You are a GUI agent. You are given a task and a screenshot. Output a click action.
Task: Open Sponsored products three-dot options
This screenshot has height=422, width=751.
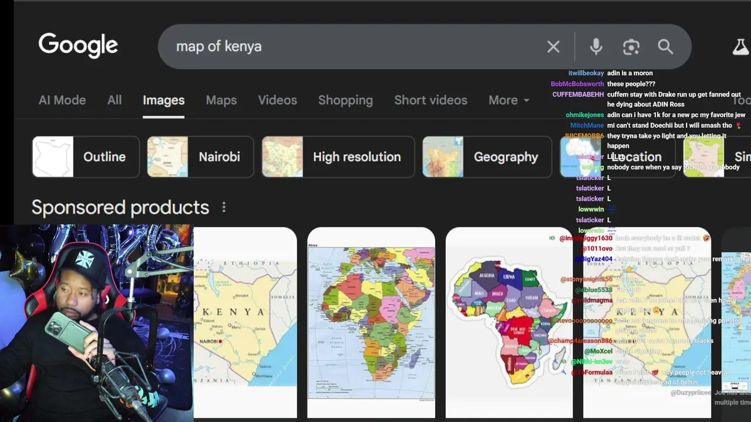(x=224, y=207)
